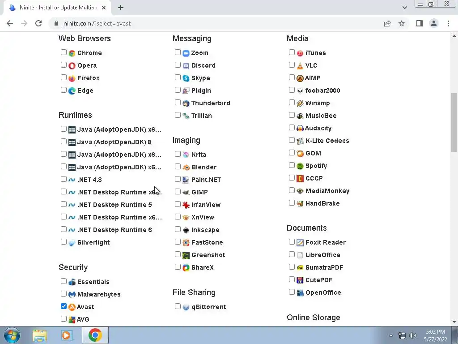Click the ShareX icon
Screen dimensions: 458x344
coord(186,268)
